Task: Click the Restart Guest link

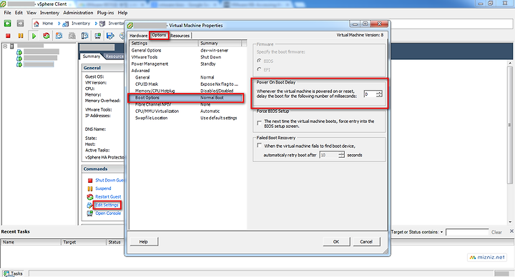Action: point(108,197)
